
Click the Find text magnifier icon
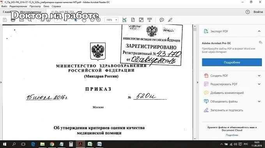pyautogui.click(x=30, y=20)
